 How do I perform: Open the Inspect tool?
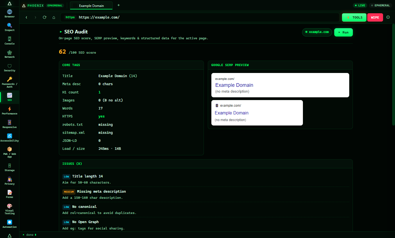9,27
